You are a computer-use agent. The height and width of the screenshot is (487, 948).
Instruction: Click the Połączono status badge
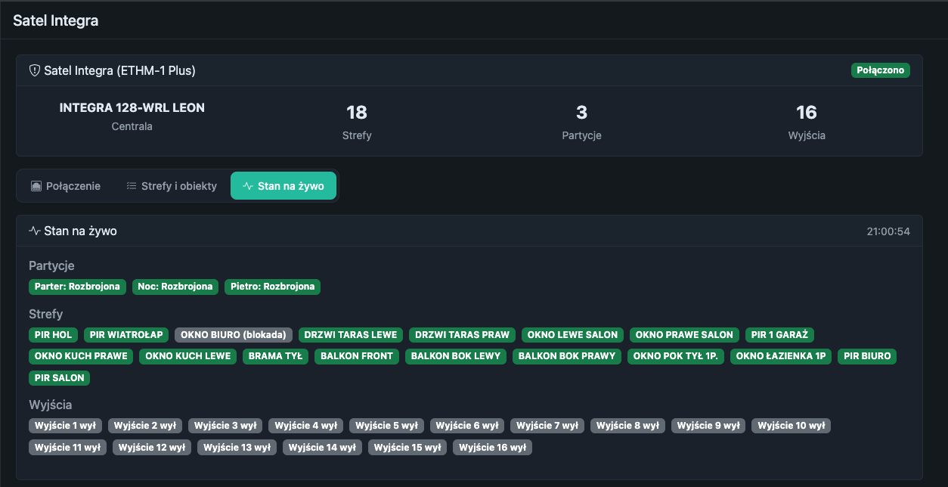(x=881, y=70)
